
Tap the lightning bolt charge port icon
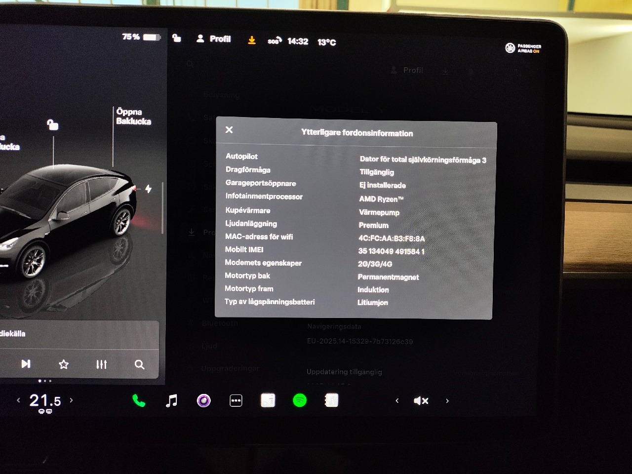click(x=148, y=189)
